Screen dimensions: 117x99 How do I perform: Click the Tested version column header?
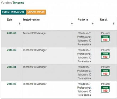click(x=32, y=19)
